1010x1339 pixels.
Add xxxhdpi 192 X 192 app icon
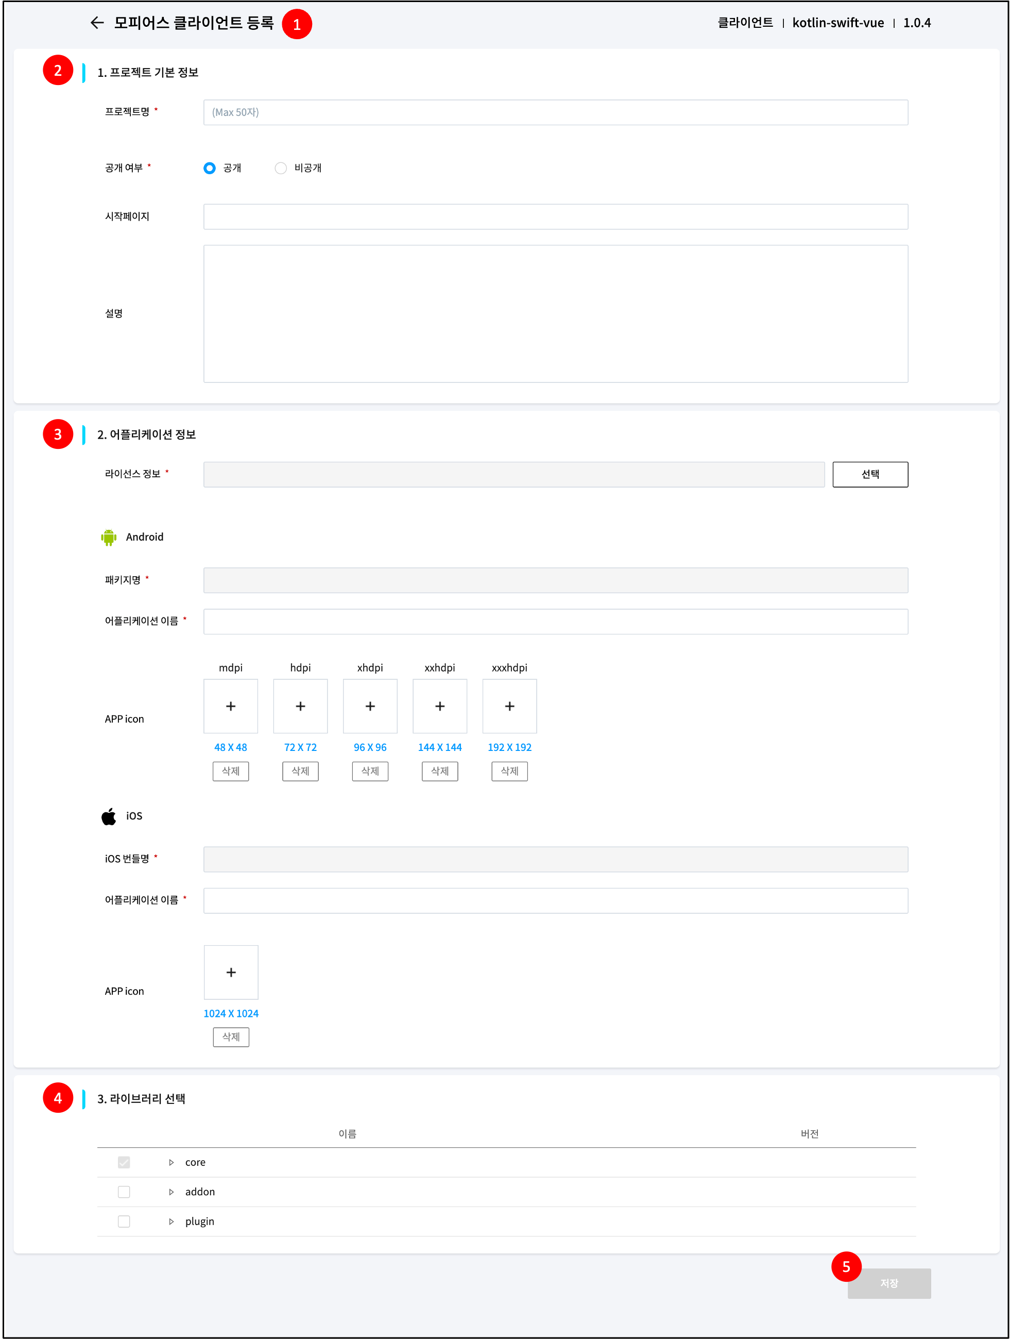[510, 706]
